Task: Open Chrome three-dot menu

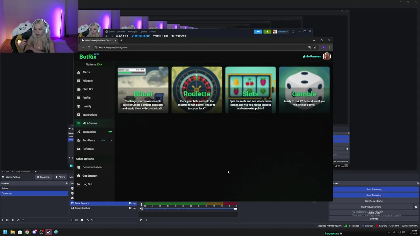Action: pyautogui.click(x=329, y=47)
